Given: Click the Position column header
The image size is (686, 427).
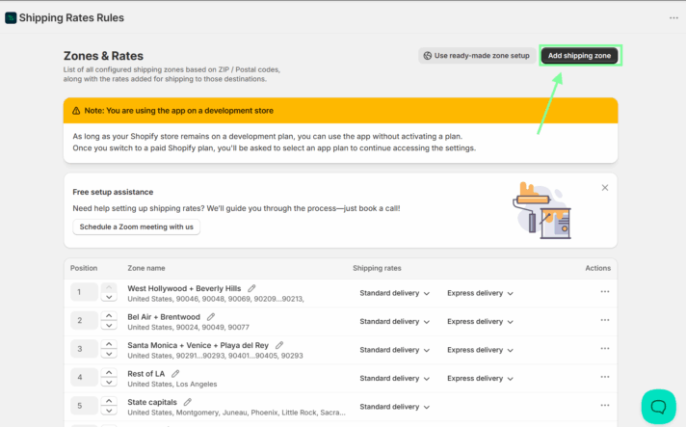Looking at the screenshot, I should [84, 268].
